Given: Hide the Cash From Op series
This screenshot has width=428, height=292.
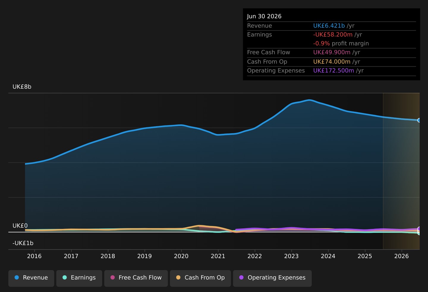Looking at the screenshot, I should point(200,278).
